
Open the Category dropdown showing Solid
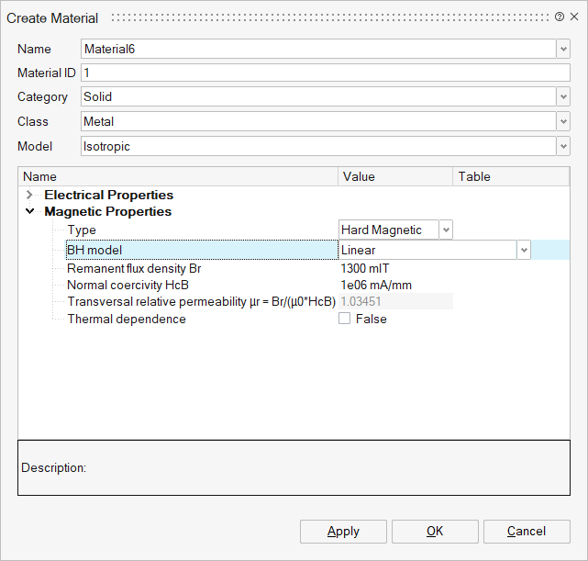tap(562, 97)
